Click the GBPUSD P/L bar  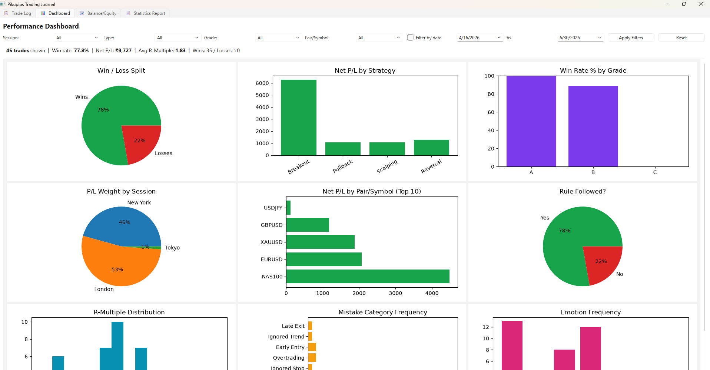point(308,225)
